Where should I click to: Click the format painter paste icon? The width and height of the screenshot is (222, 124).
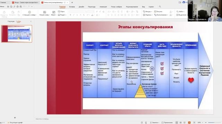pos(4,12)
